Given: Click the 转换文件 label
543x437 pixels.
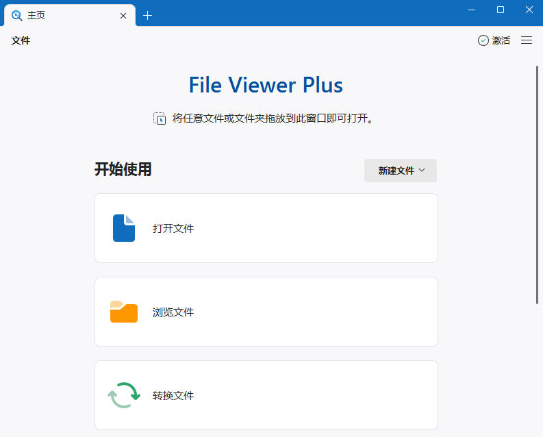Looking at the screenshot, I should pos(173,395).
